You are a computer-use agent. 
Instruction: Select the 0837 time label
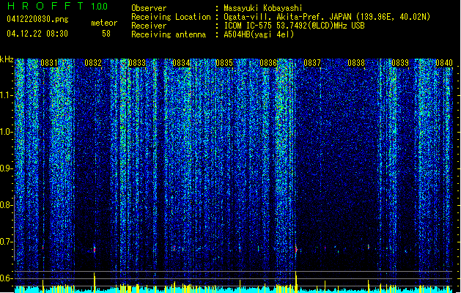(312, 63)
